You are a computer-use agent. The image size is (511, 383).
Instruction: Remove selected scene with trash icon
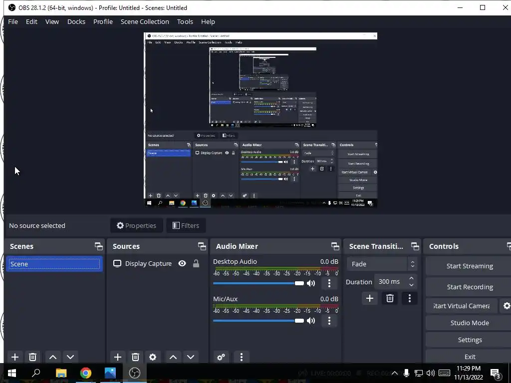[x=32, y=357]
